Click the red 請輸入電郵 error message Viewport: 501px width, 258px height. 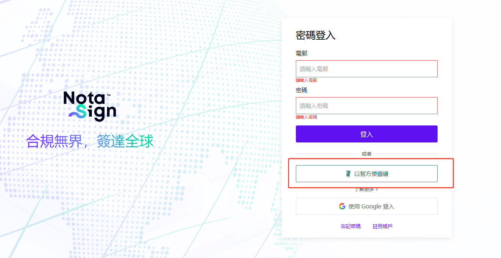click(x=306, y=80)
